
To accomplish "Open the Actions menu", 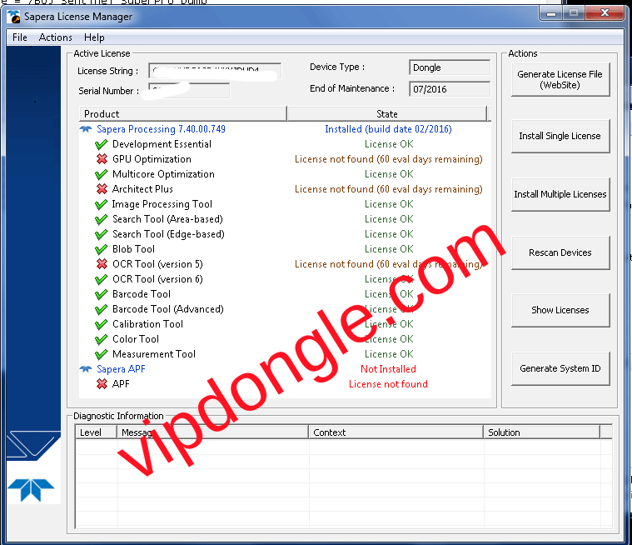I will pyautogui.click(x=55, y=37).
